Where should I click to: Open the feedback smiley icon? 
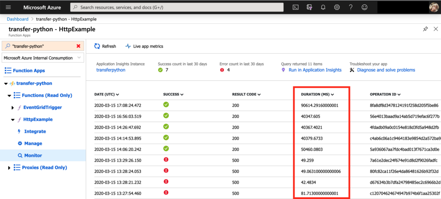click(364, 8)
